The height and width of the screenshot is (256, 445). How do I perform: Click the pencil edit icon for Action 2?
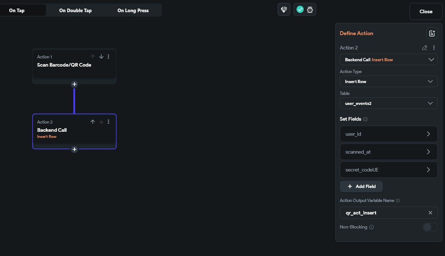(425, 48)
